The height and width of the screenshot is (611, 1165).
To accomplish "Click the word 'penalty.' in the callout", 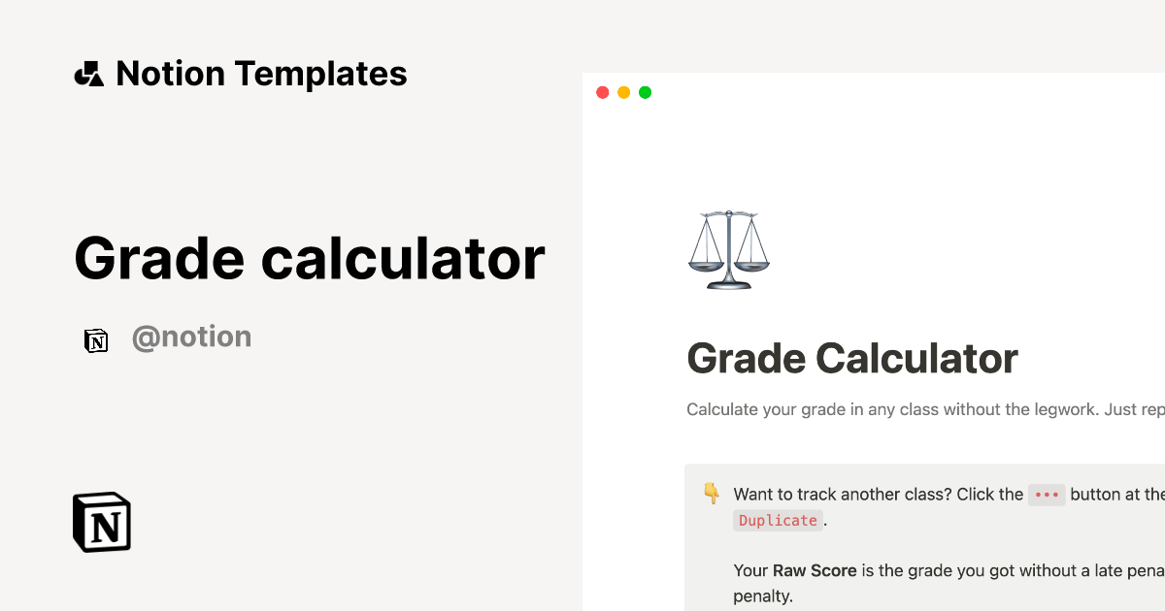I will (763, 596).
